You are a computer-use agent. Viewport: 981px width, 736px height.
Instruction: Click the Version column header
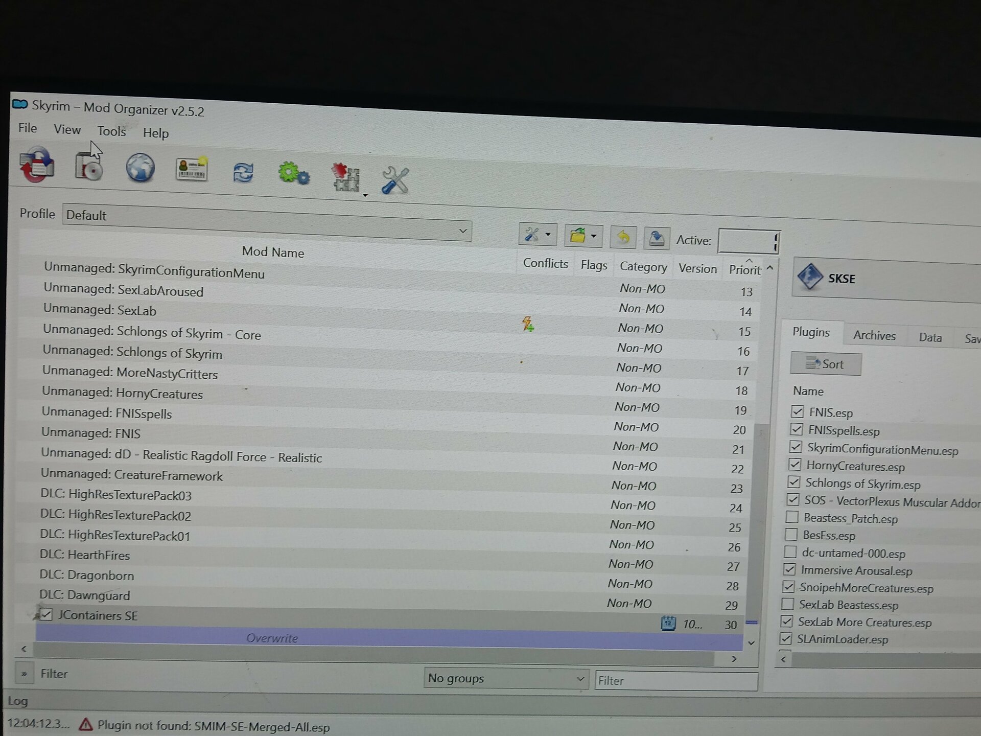(697, 269)
